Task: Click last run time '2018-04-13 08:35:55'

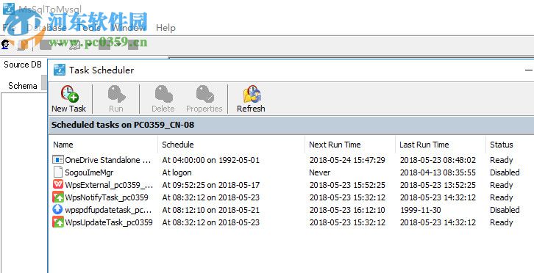Action: (x=438, y=172)
